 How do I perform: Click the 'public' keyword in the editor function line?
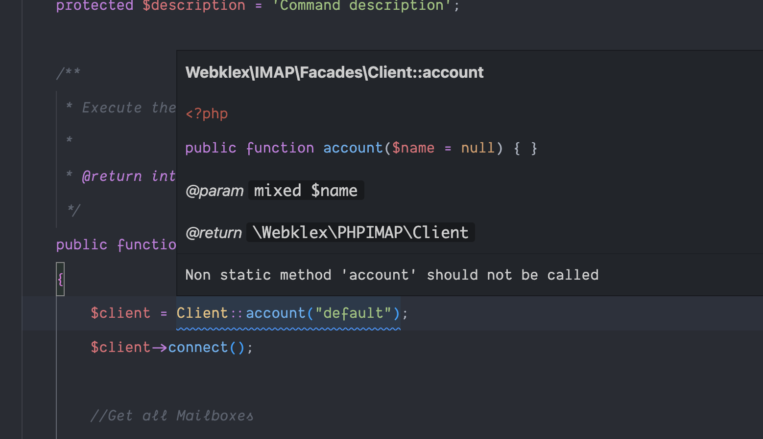click(x=81, y=244)
